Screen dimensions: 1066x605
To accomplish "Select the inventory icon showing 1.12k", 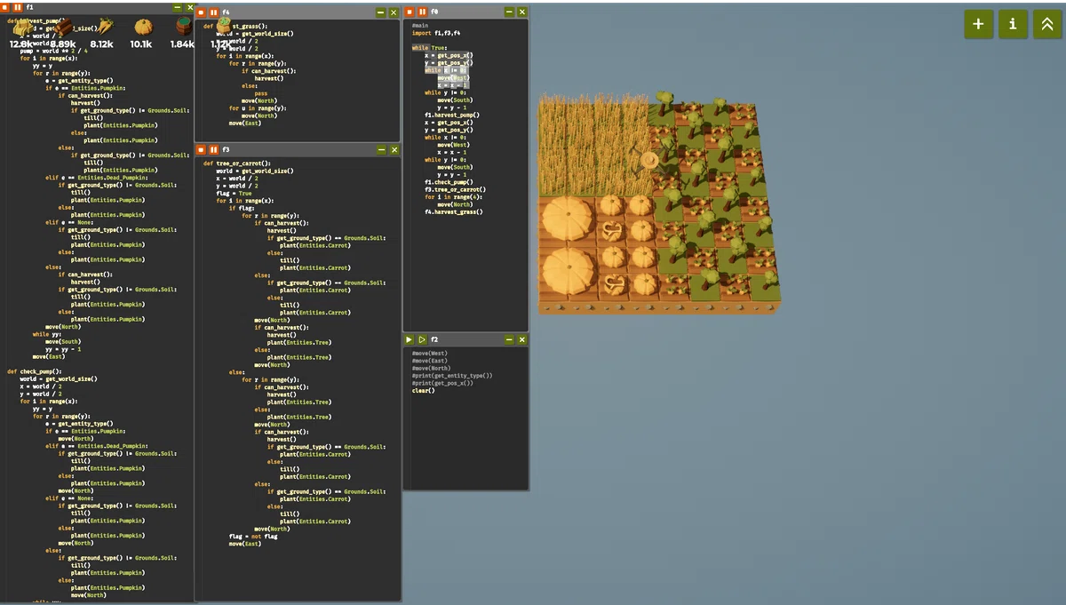I will coord(223,28).
